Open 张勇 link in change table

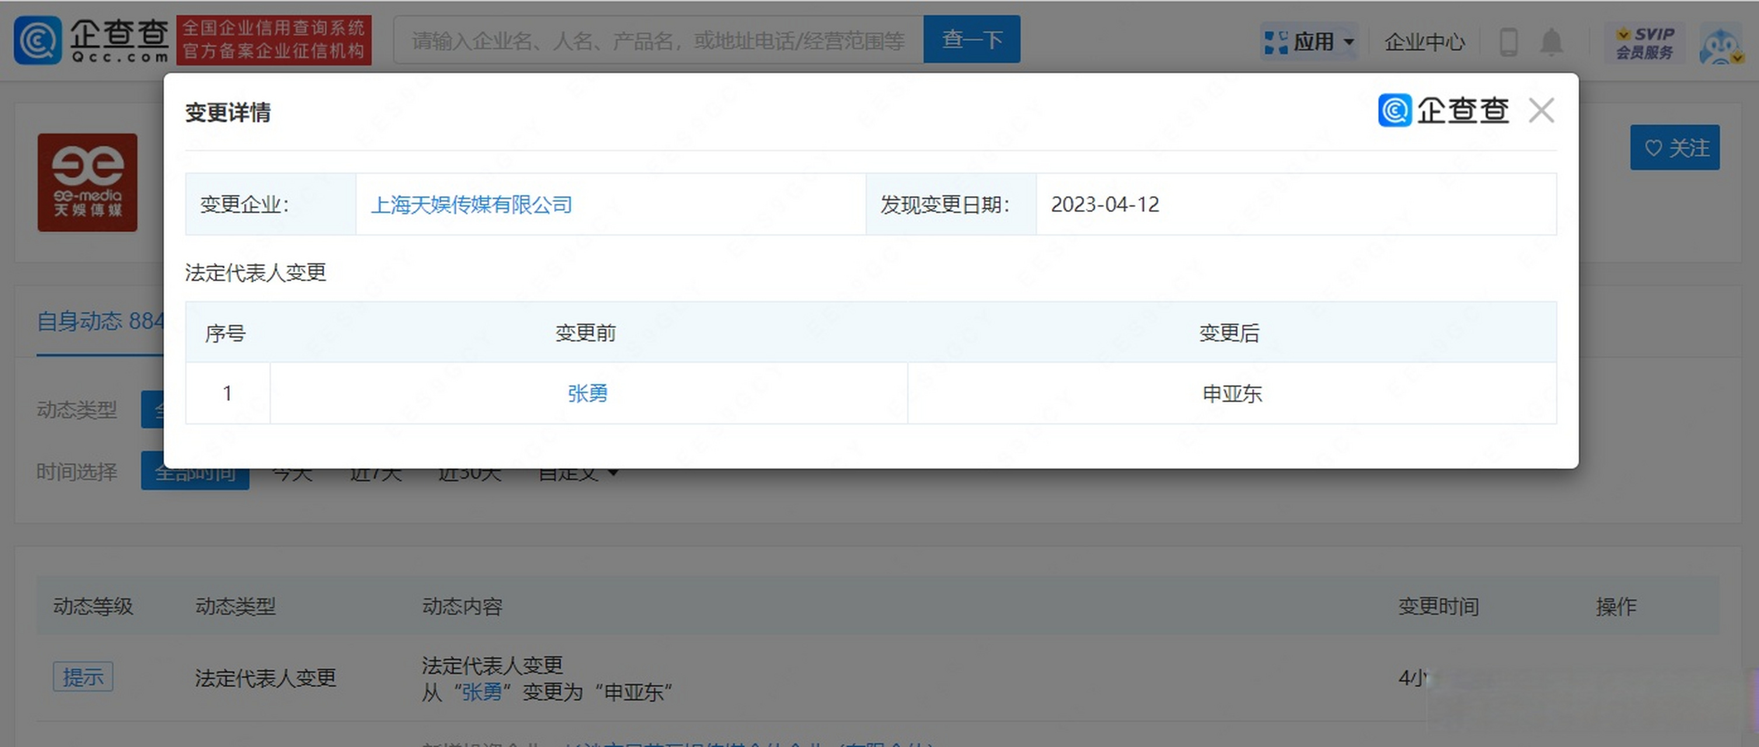(x=587, y=393)
